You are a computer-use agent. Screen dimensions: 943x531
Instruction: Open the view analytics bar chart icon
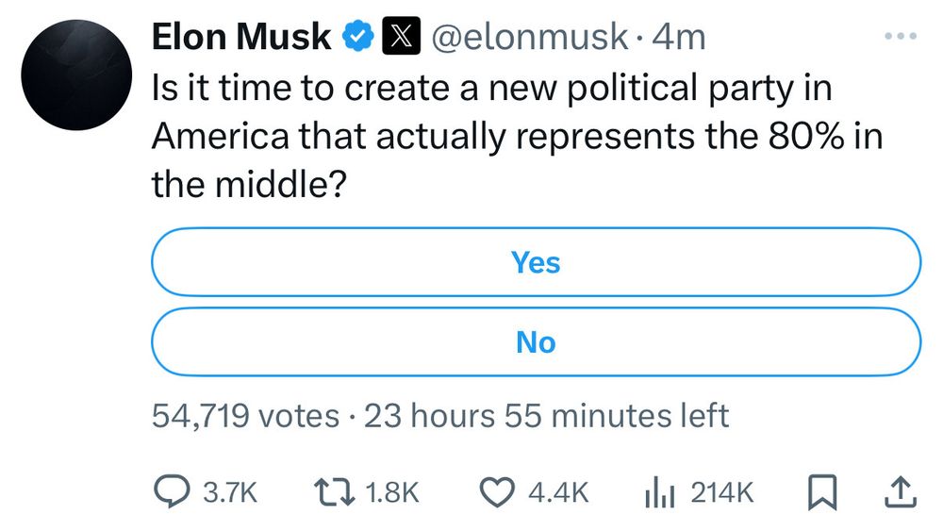(660, 492)
